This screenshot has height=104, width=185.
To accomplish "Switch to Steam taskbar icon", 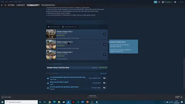I will click(x=69, y=102).
